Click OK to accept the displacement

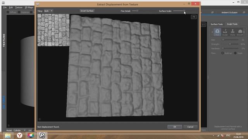click(x=175, y=127)
